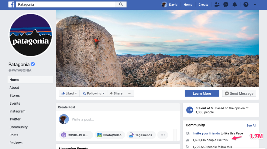Click the Facebook logo icon

[x=11, y=4]
